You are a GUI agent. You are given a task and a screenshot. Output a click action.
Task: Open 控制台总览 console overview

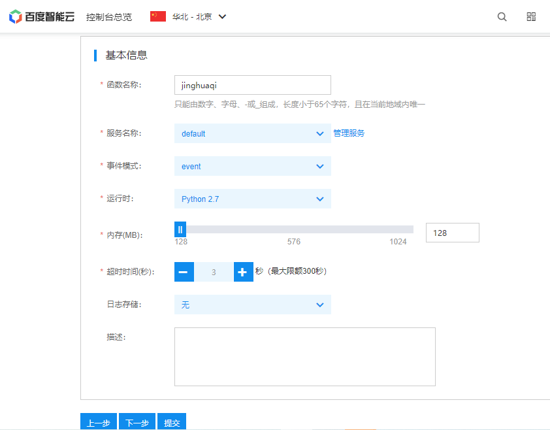pos(109,17)
